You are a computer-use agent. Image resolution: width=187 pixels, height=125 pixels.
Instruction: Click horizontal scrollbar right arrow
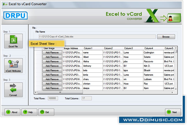[172, 92]
